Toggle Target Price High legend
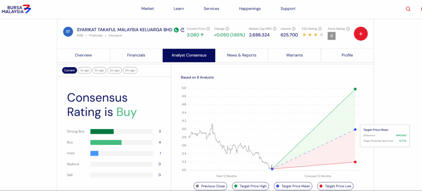422x191 pixels. (251, 186)
